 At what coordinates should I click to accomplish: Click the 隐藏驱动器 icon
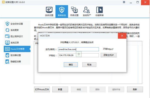pyautogui.click(x=7, y=62)
